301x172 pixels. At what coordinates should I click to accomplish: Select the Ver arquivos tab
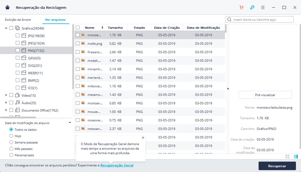tap(55, 20)
